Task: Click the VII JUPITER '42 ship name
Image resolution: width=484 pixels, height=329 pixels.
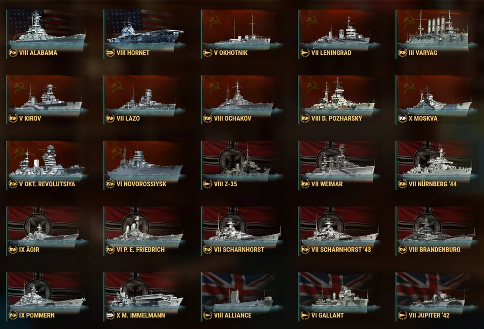Action: point(429,316)
